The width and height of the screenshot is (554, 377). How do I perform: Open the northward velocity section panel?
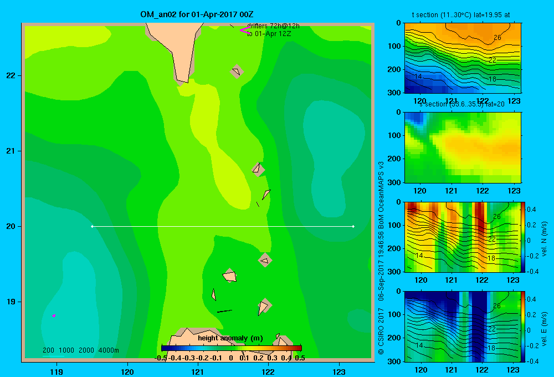pyautogui.click(x=463, y=237)
